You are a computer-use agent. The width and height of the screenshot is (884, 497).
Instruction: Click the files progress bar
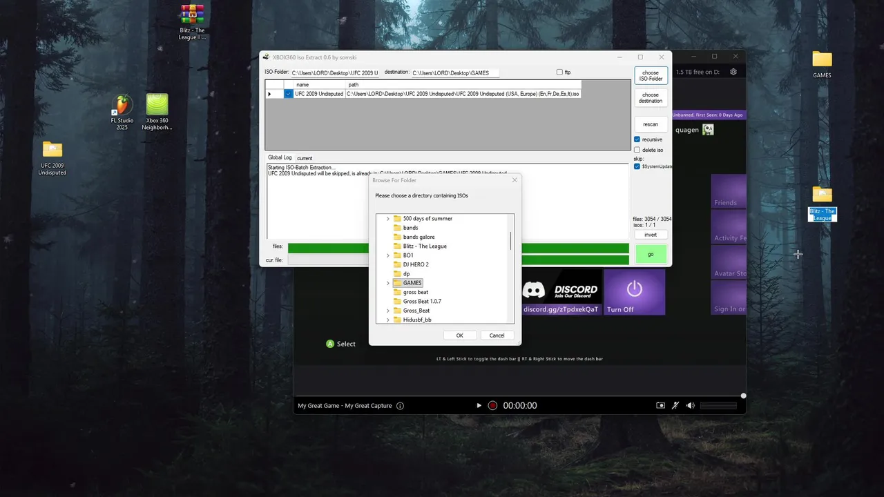458,248
